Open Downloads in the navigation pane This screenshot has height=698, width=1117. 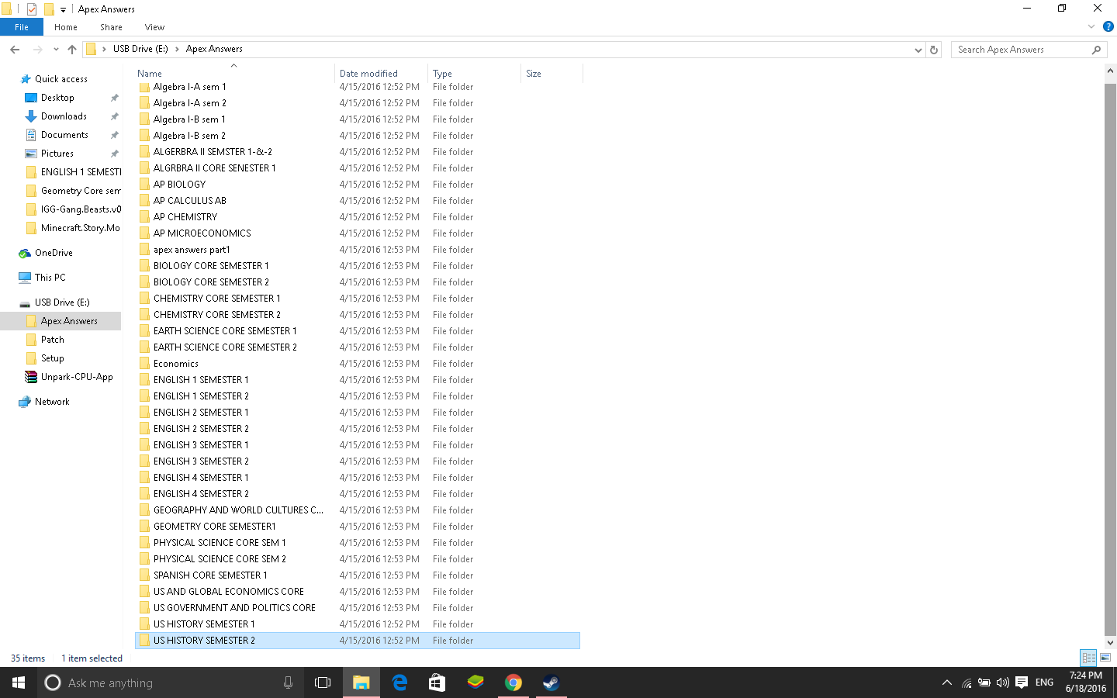64,116
